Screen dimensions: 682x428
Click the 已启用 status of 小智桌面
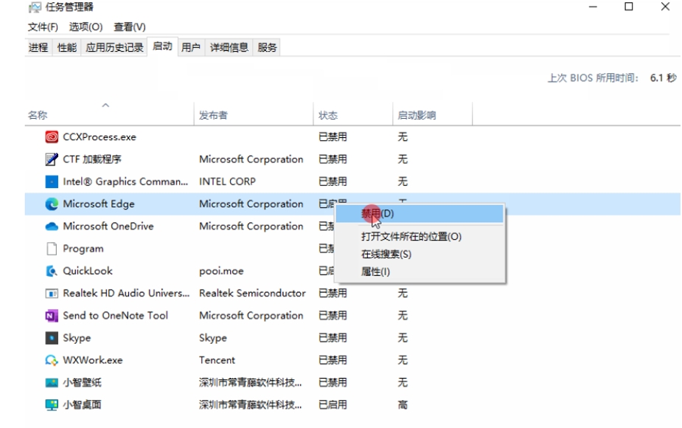pos(333,405)
